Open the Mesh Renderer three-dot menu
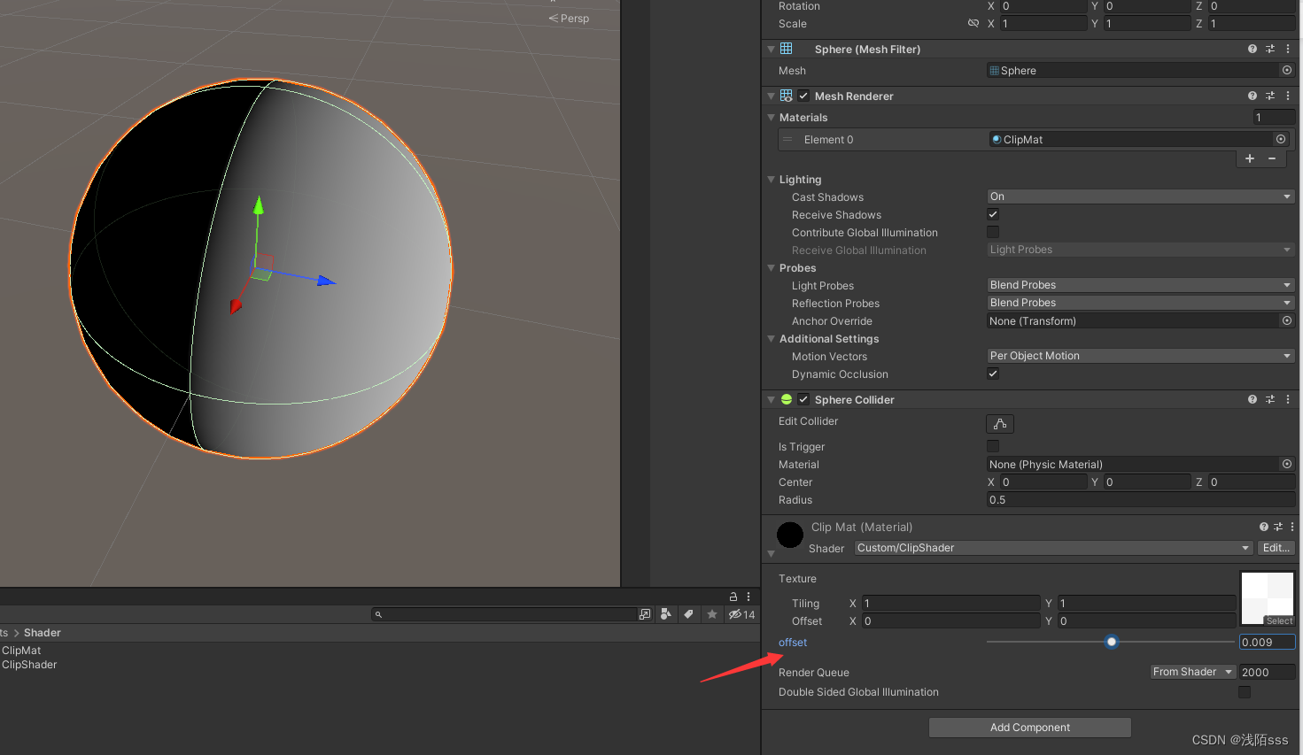This screenshot has height=755, width=1303. tap(1288, 95)
